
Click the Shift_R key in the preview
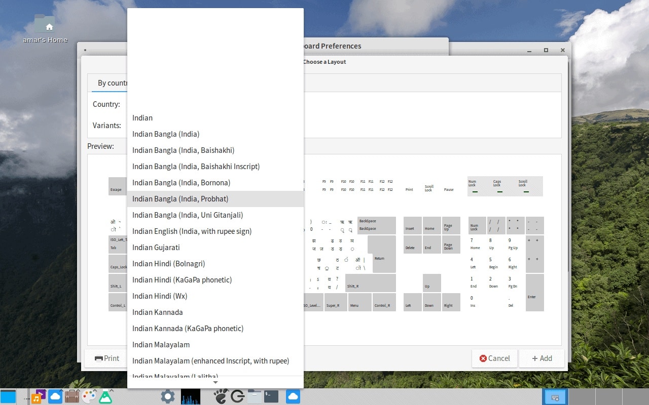(371, 283)
